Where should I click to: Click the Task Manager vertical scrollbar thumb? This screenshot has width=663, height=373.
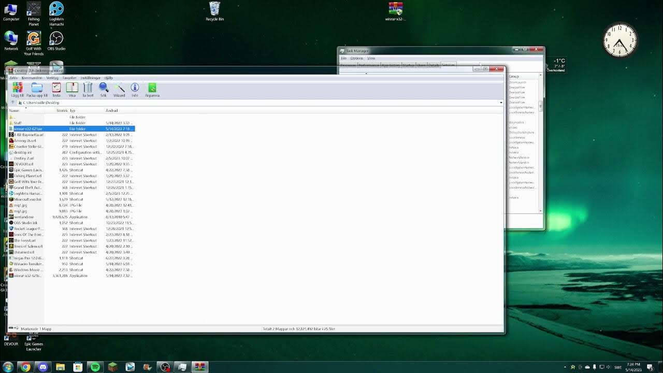click(541, 106)
